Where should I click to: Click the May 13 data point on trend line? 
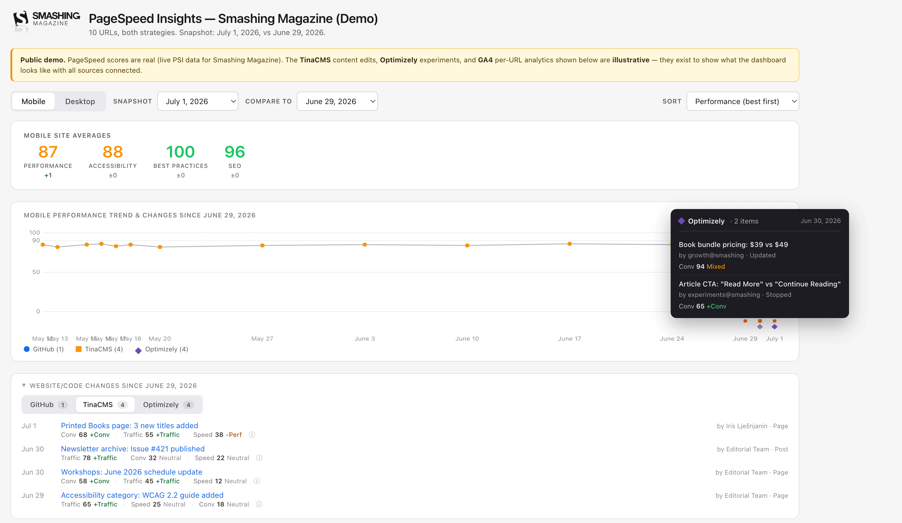pyautogui.click(x=58, y=247)
